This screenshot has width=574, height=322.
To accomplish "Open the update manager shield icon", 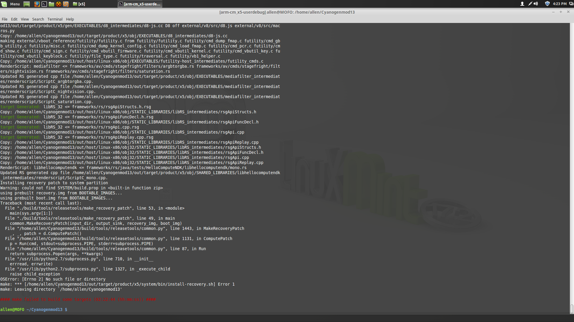I will point(547,4).
